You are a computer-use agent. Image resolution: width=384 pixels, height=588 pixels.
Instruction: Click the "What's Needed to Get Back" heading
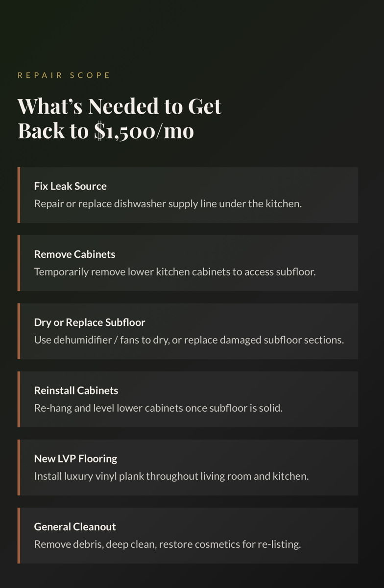(120, 118)
